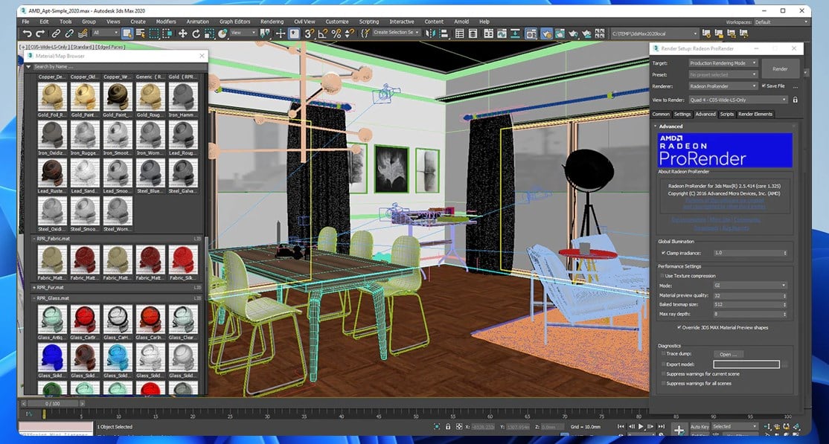Viewport: 829px width, 444px height.
Task: Toggle the Auto Key button
Action: (699, 427)
